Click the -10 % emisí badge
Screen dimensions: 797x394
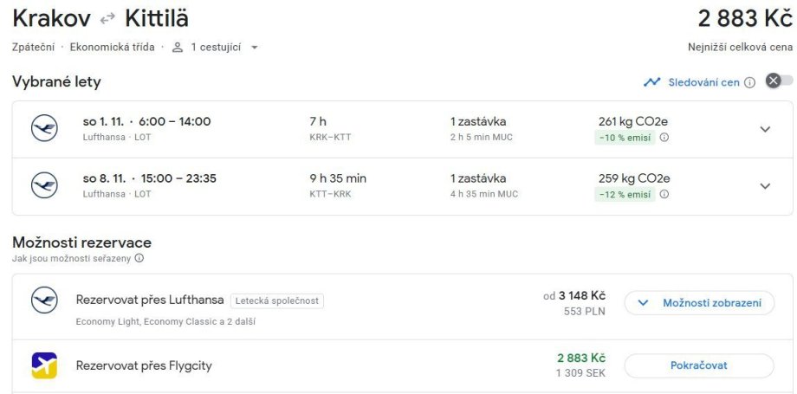click(625, 137)
